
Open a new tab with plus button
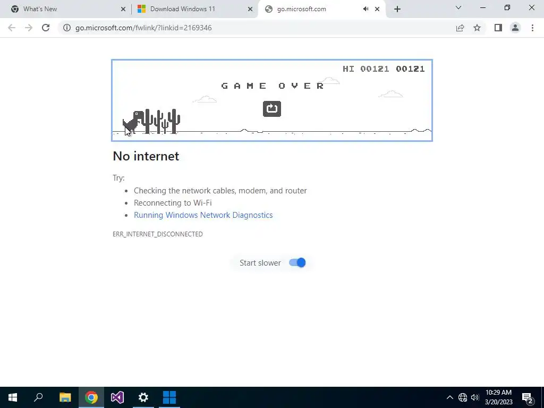(397, 9)
